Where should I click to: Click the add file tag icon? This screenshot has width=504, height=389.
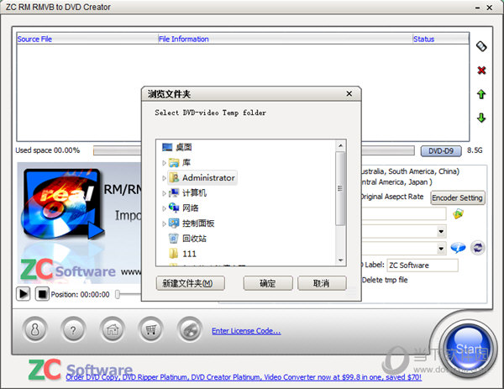click(x=481, y=46)
